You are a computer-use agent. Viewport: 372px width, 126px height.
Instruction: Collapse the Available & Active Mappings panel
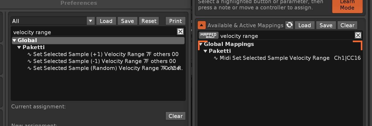tap(201, 25)
